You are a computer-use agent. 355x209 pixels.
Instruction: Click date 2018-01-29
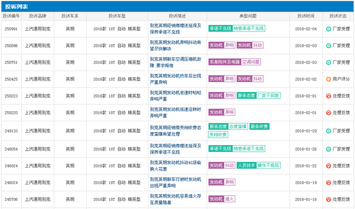[306, 131]
